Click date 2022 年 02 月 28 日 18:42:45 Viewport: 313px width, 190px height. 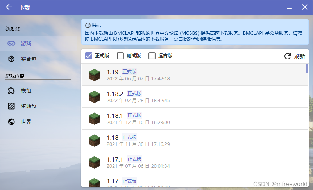click(x=138, y=101)
